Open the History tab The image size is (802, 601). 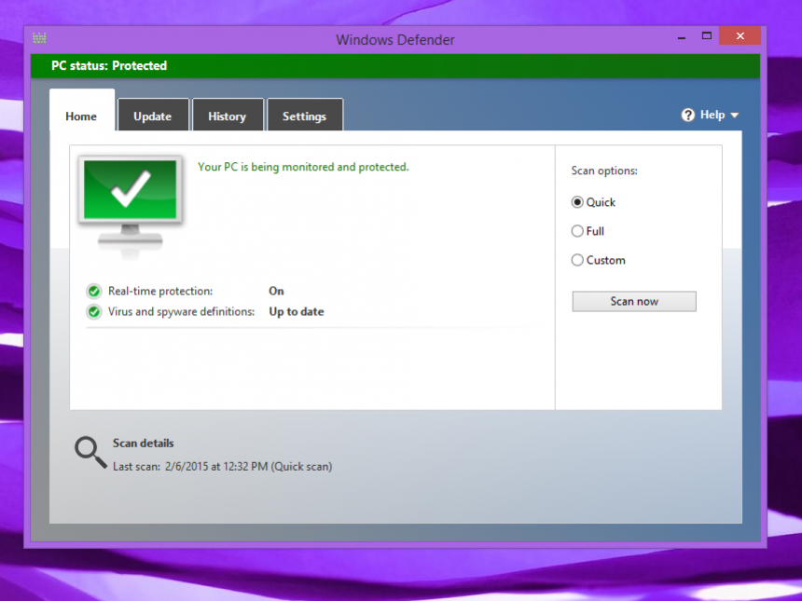(x=228, y=115)
